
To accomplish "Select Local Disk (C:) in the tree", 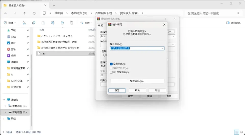I will click(x=17, y=106).
